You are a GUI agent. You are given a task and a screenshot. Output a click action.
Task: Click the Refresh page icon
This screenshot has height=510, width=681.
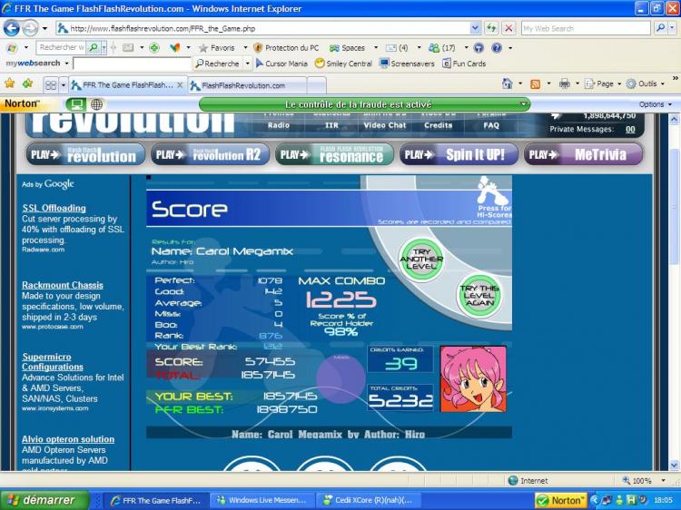pyautogui.click(x=491, y=28)
